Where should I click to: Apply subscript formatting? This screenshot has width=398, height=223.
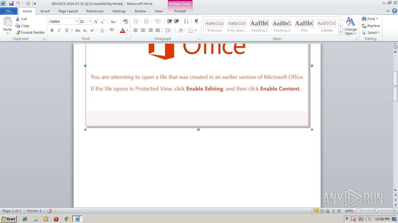click(85, 30)
